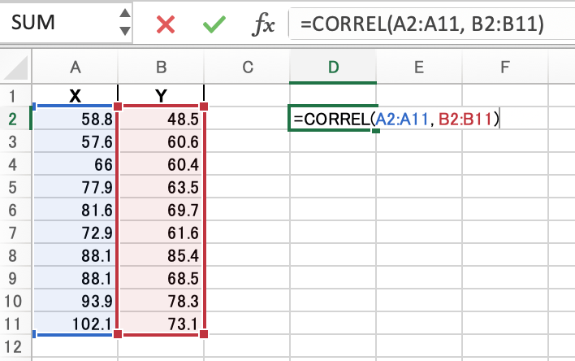Click cell B8 with value 85.4
Screen dimensions: 575x361
(x=161, y=255)
